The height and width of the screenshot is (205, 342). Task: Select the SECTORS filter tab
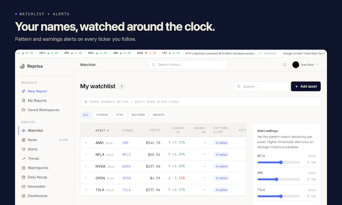138,115
